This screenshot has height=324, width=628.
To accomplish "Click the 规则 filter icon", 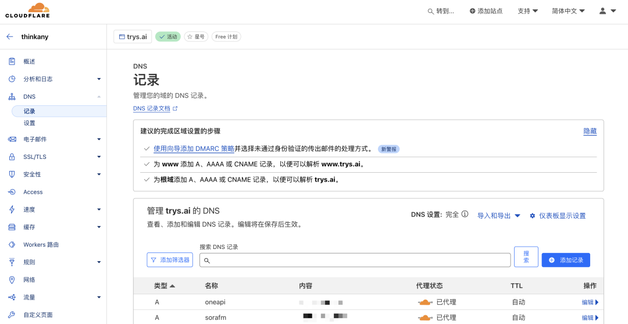I will coord(12,262).
